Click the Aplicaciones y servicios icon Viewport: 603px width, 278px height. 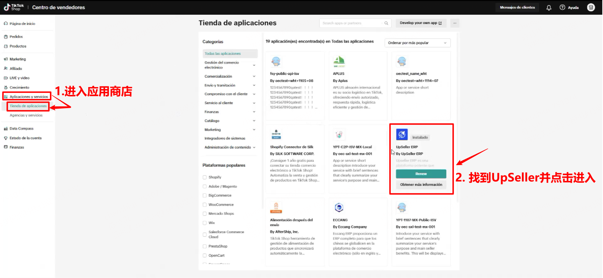point(6,97)
